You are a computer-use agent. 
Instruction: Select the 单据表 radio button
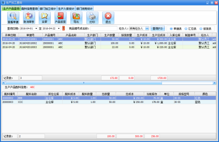(x=171, y=29)
